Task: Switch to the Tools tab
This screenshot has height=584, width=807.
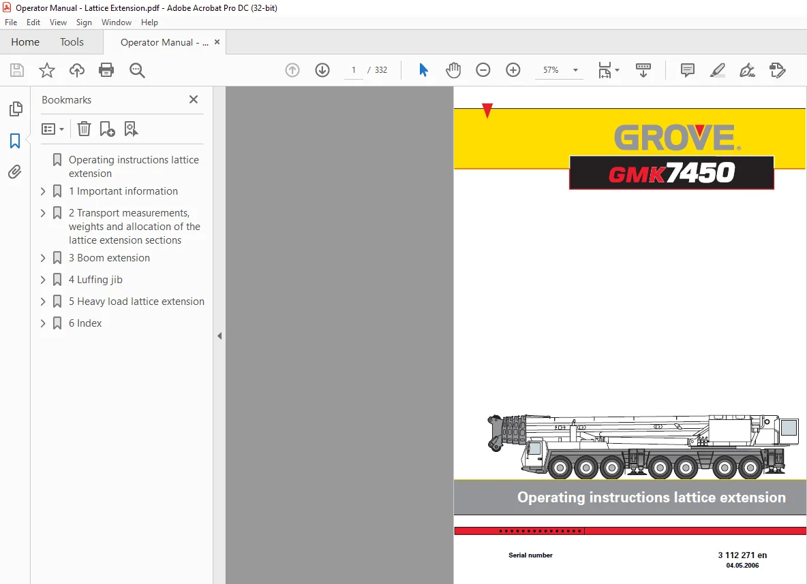Action: tap(72, 42)
